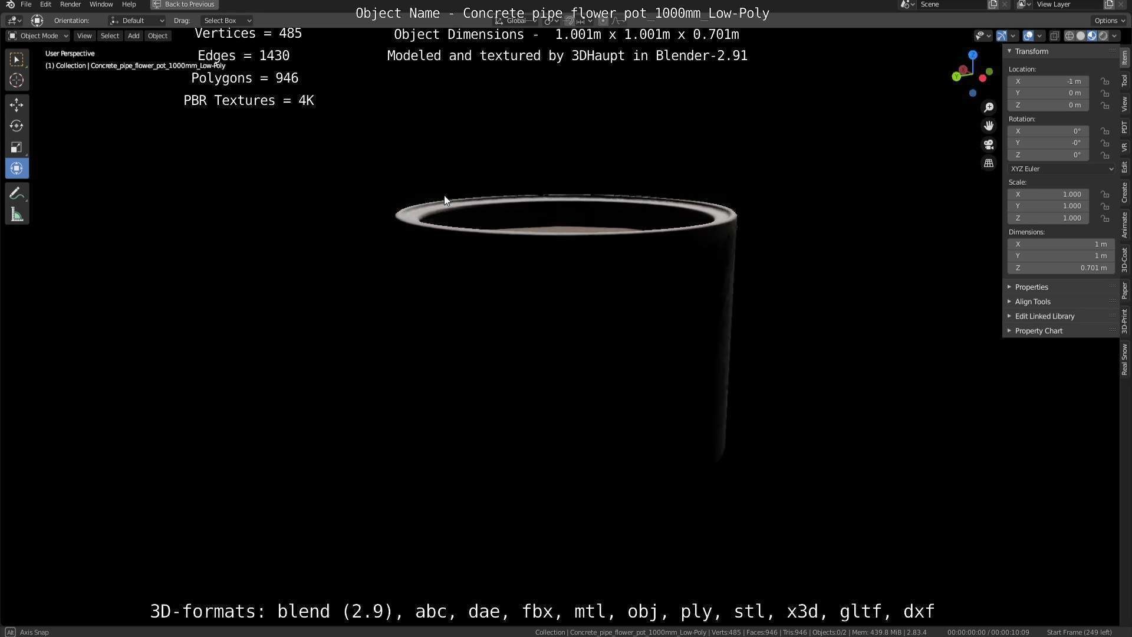1132x637 pixels.
Task: Select the Transform tool
Action: (x=17, y=169)
